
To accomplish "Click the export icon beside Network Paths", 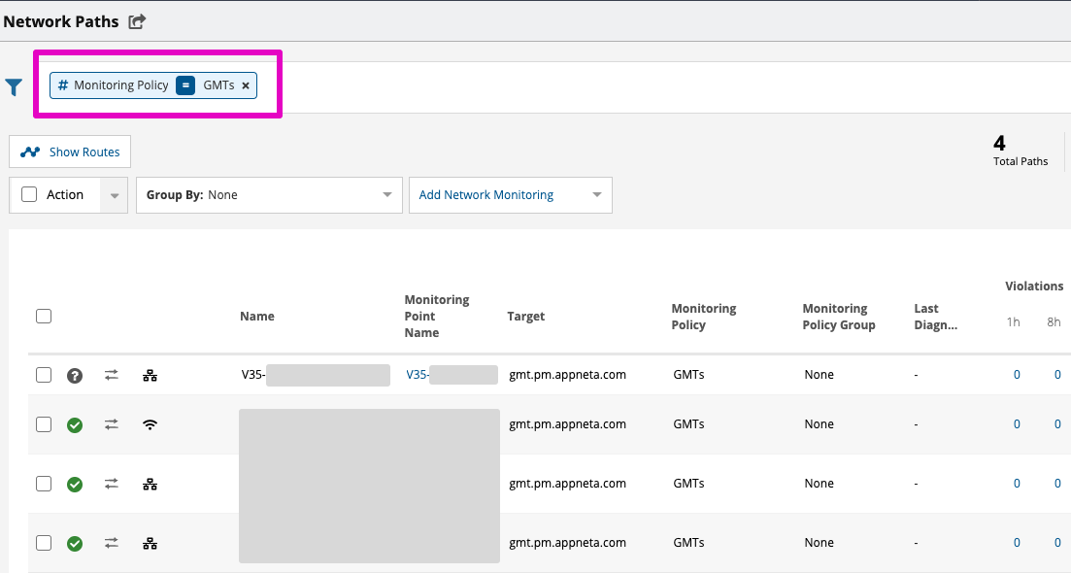I will click(137, 21).
